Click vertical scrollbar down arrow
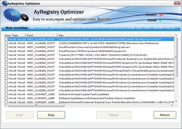182x129 pixels. coord(176,101)
